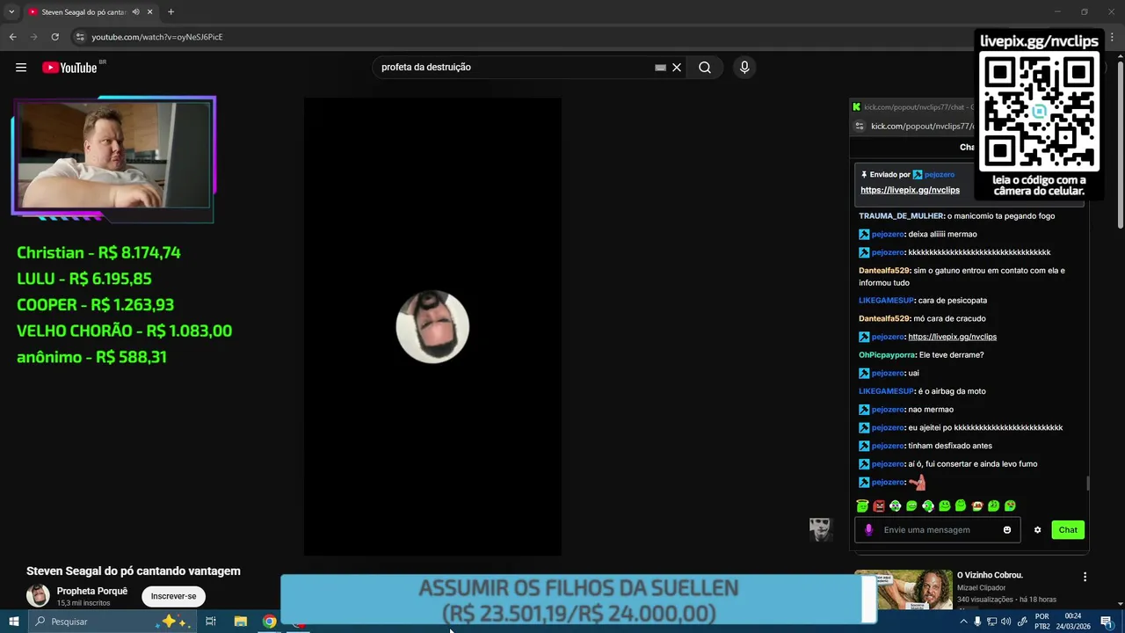Open the network status tray icon
This screenshot has height=633, width=1125.
coord(992,622)
